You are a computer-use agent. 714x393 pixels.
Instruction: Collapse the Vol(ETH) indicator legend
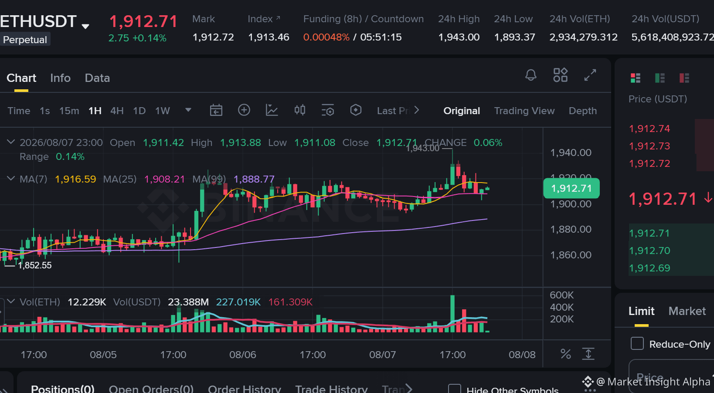[11, 302]
